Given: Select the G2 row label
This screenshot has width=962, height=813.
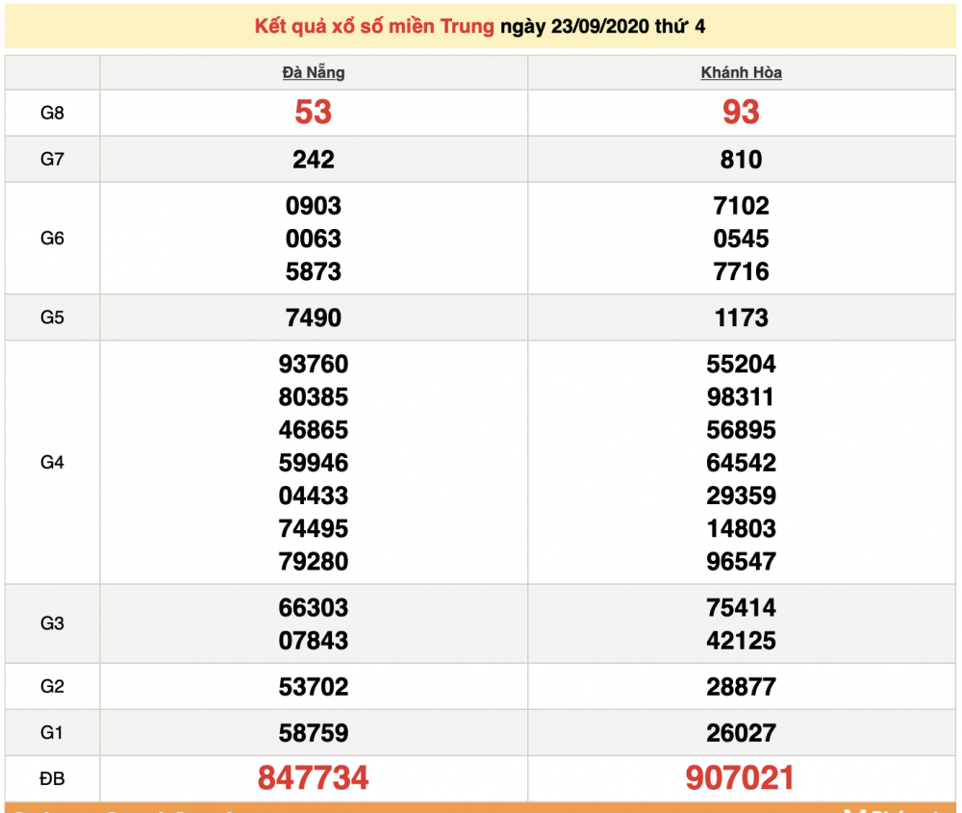Looking at the screenshot, I should pyautogui.click(x=53, y=686).
